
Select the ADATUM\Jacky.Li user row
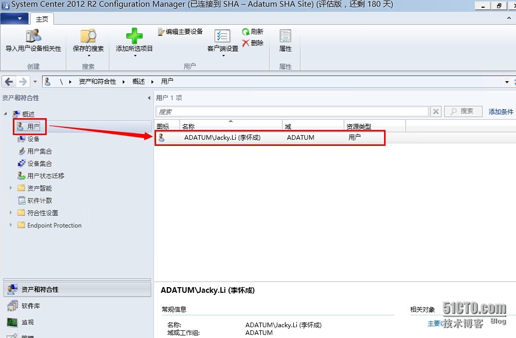pos(270,138)
